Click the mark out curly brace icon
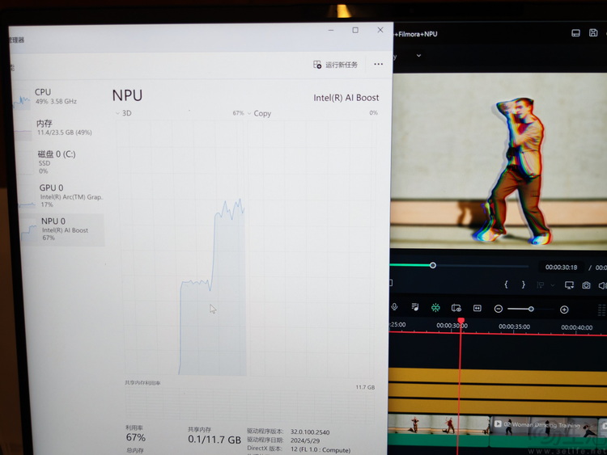The width and height of the screenshot is (607, 455). 524,284
